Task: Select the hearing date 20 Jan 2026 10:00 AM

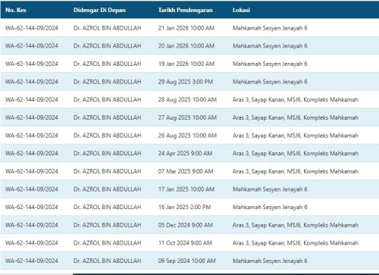Action: [x=186, y=46]
